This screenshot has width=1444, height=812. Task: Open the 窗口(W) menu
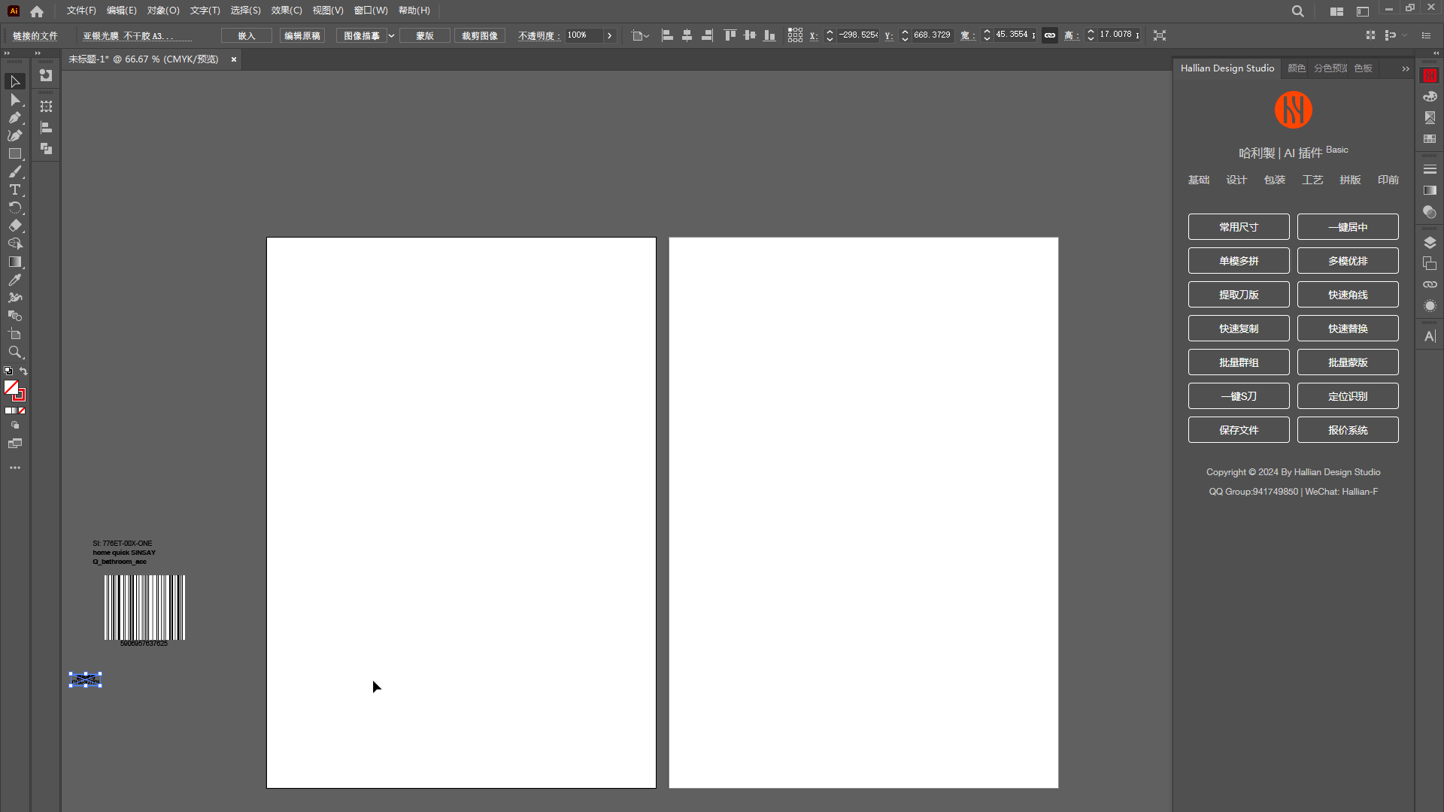[x=371, y=11]
